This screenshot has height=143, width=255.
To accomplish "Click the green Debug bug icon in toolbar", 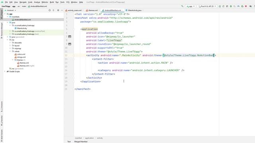I will pos(231,6).
